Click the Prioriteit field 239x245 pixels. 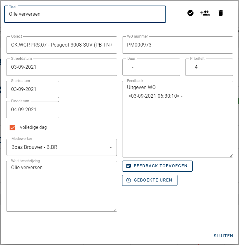(x=209, y=67)
